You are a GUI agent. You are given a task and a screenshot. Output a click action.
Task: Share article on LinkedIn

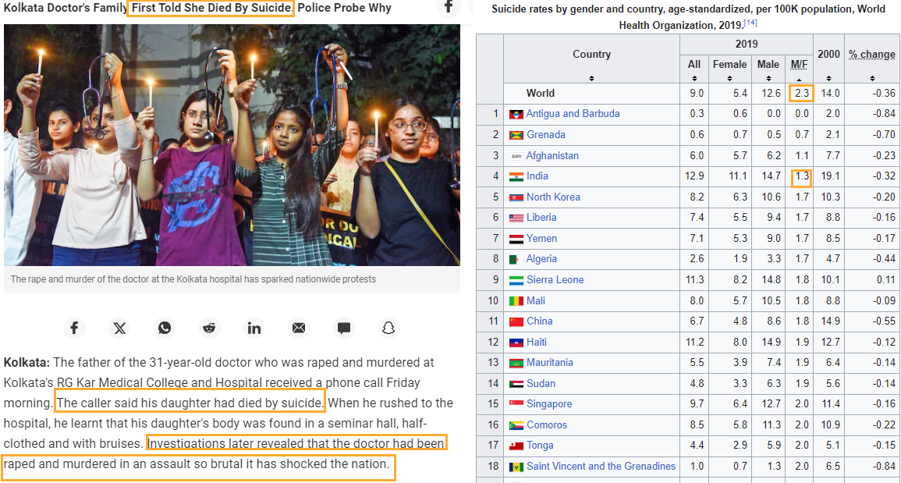pos(254,329)
